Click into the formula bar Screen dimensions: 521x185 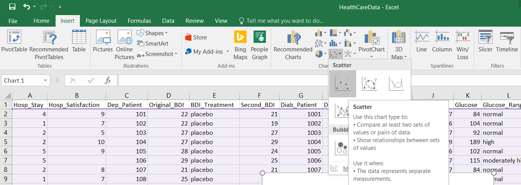click(x=320, y=80)
